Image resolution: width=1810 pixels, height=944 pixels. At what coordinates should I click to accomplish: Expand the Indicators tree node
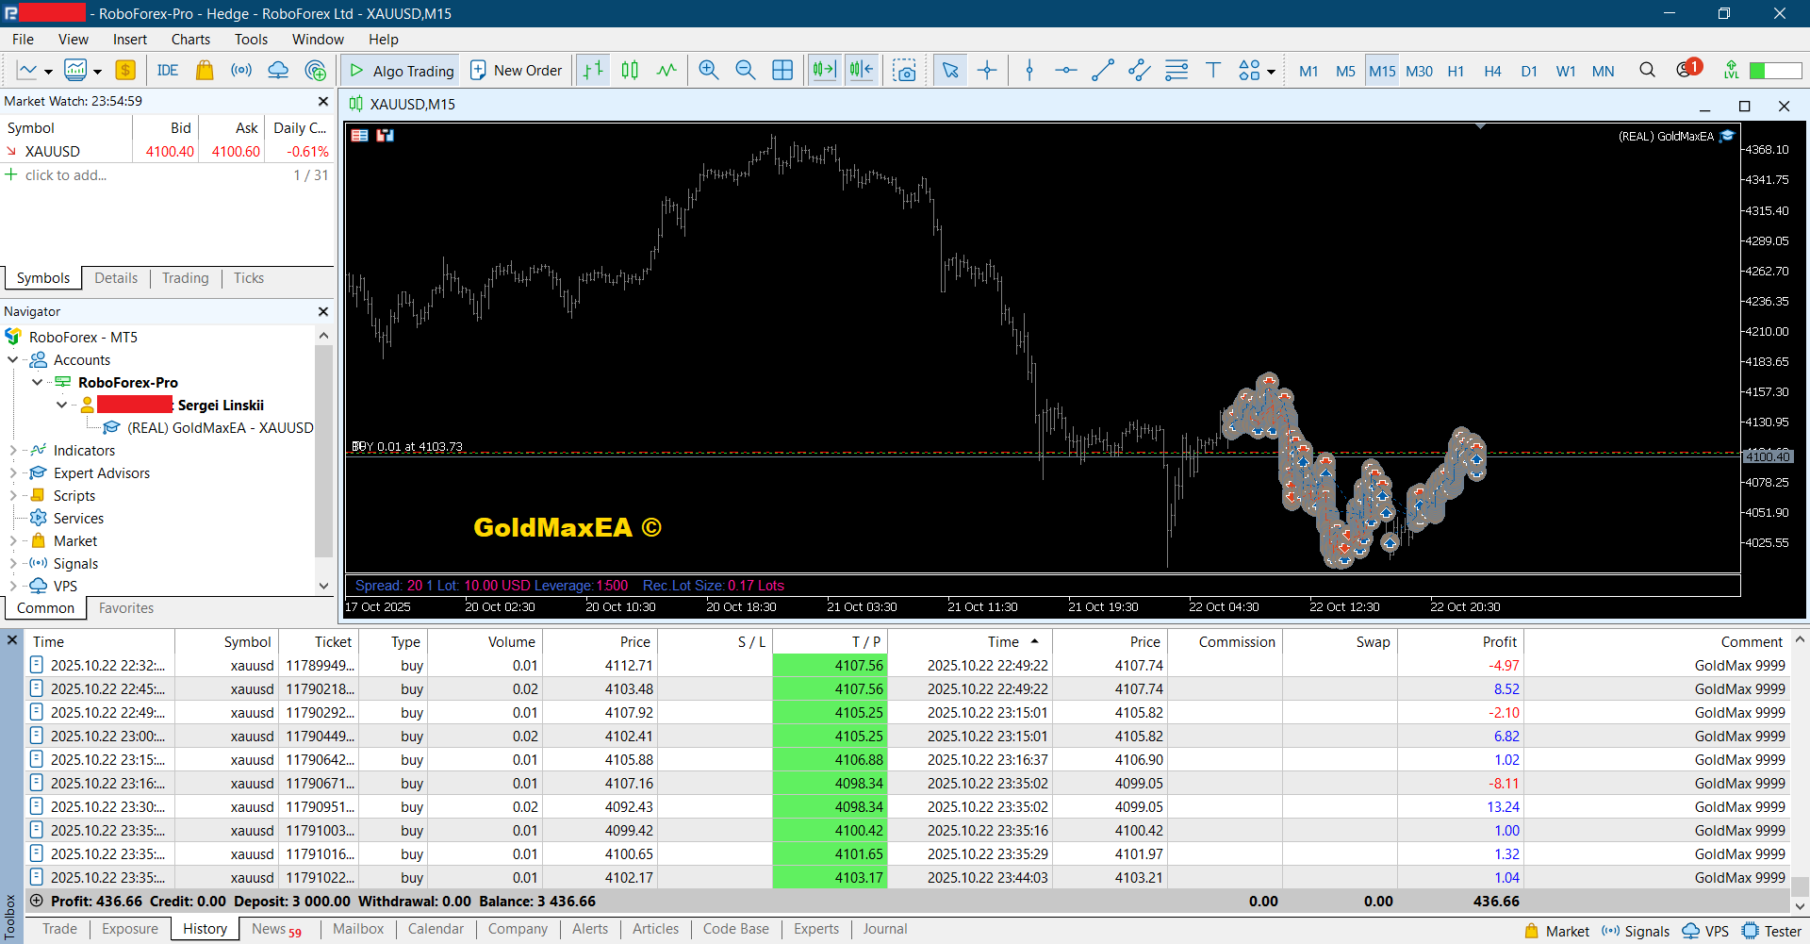tap(13, 450)
